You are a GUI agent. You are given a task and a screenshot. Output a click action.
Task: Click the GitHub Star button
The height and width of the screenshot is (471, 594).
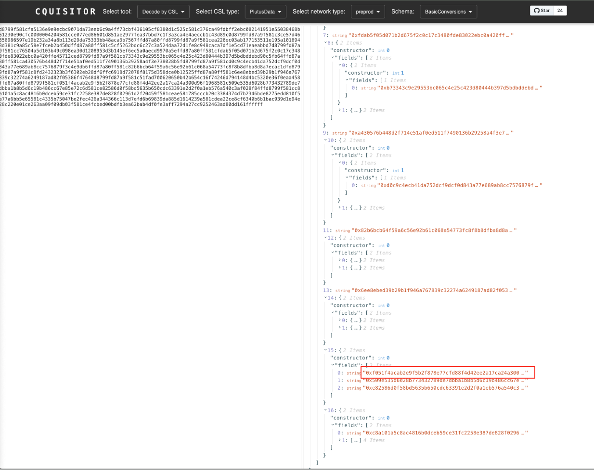tap(542, 11)
